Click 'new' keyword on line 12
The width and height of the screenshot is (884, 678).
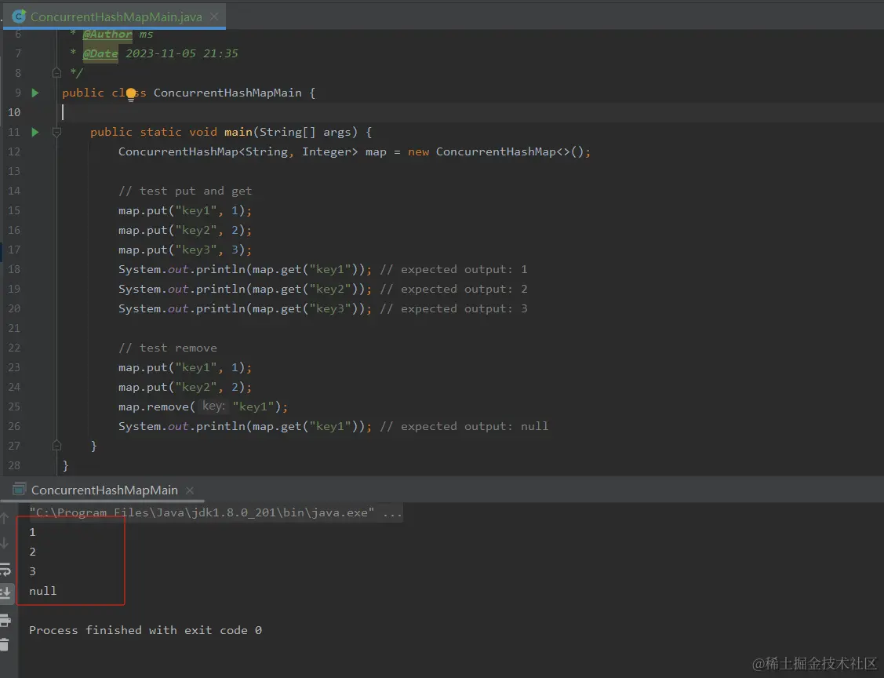(x=418, y=151)
